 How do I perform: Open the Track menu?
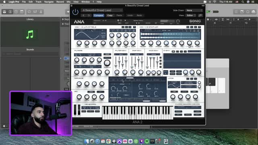coord(38,2)
